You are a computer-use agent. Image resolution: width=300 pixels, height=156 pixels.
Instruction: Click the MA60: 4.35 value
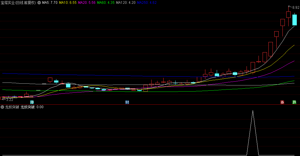click(x=106, y=3)
